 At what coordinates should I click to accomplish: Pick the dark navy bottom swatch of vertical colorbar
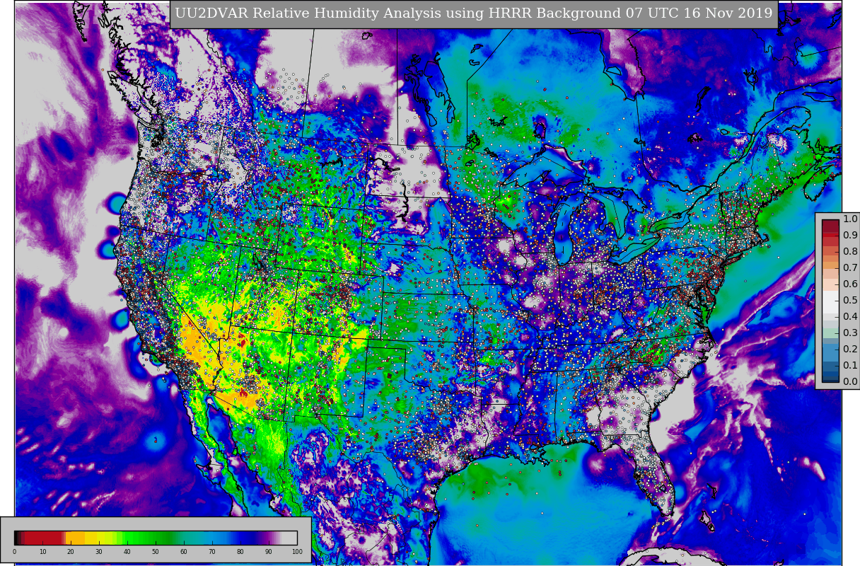pyautogui.click(x=830, y=379)
